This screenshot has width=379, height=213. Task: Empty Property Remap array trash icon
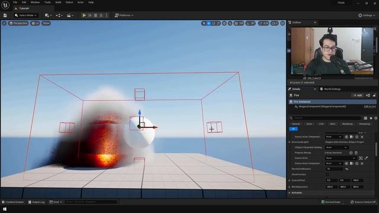click(356, 153)
